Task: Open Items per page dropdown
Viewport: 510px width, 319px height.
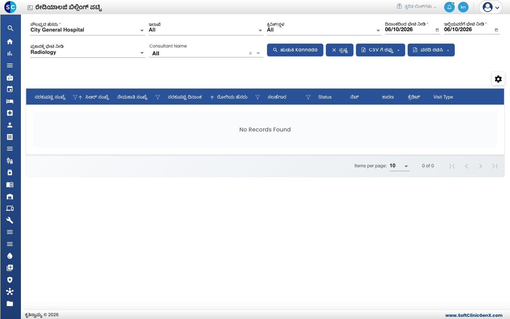Action: (399, 166)
